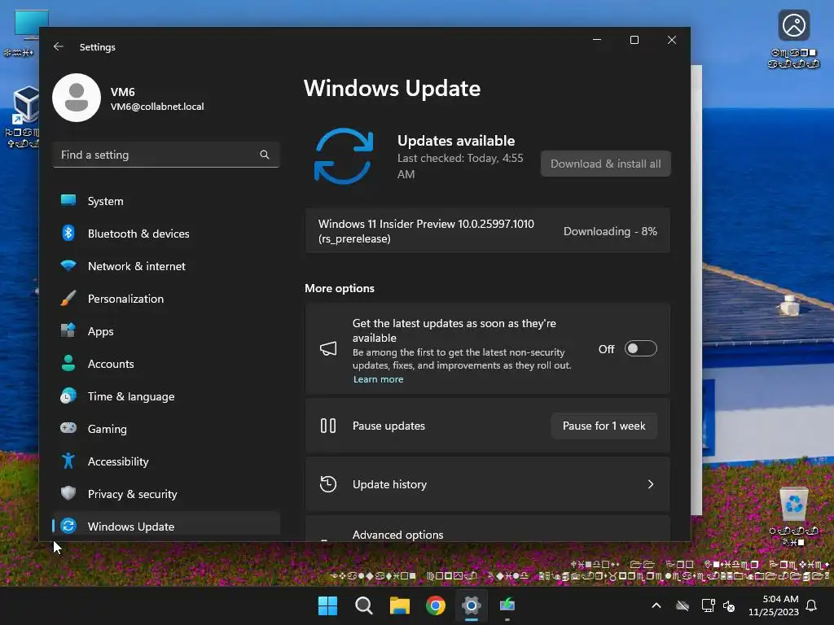Open the VM6 profile avatar
The height and width of the screenshot is (625, 834).
click(x=77, y=98)
